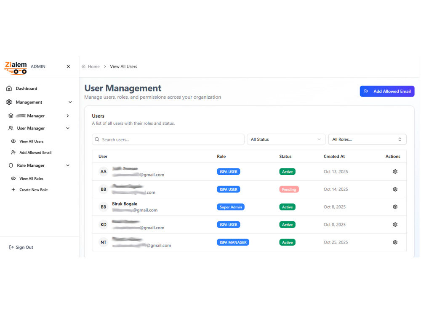
Task: Open View All Users in the sidebar
Action: pyautogui.click(x=32, y=141)
